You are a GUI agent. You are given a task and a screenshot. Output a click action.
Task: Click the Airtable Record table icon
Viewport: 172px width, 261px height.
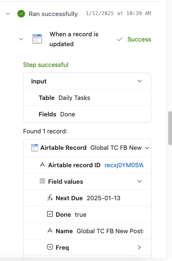coord(34,148)
